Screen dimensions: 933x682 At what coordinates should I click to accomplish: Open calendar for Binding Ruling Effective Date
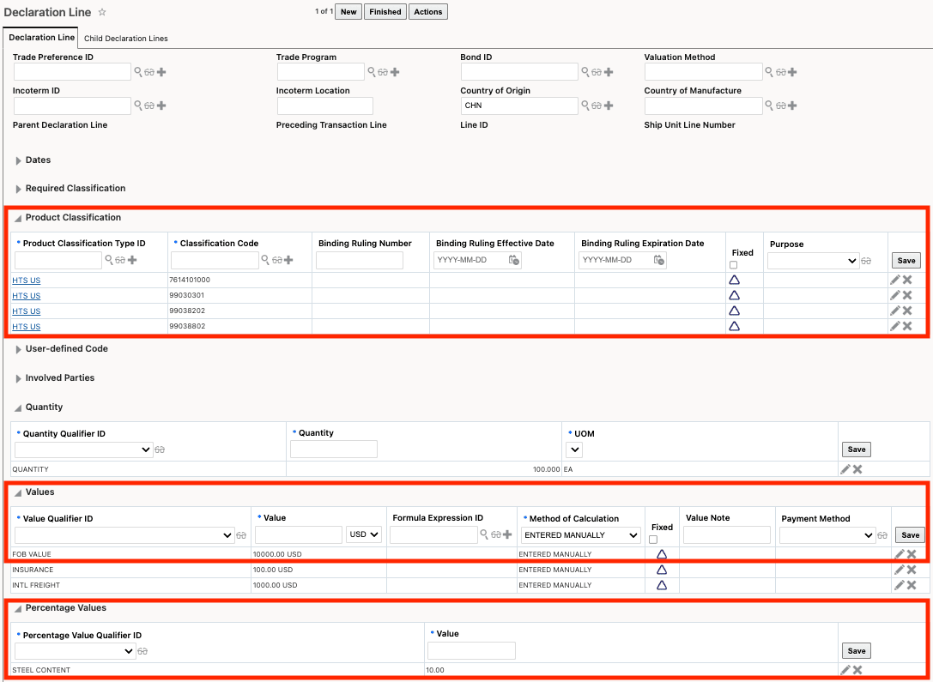(x=514, y=260)
